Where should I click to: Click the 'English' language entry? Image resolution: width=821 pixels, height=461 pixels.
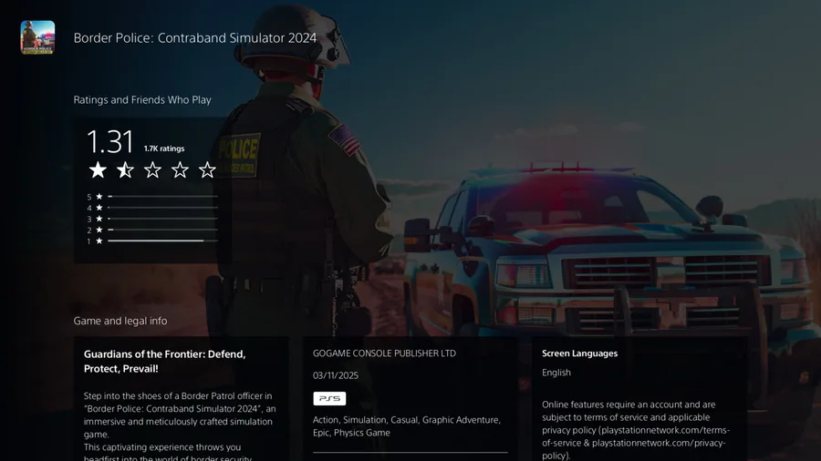click(x=556, y=373)
